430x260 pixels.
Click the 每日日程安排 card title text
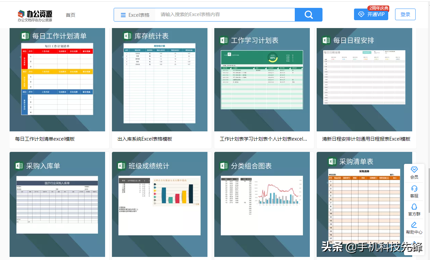point(354,40)
